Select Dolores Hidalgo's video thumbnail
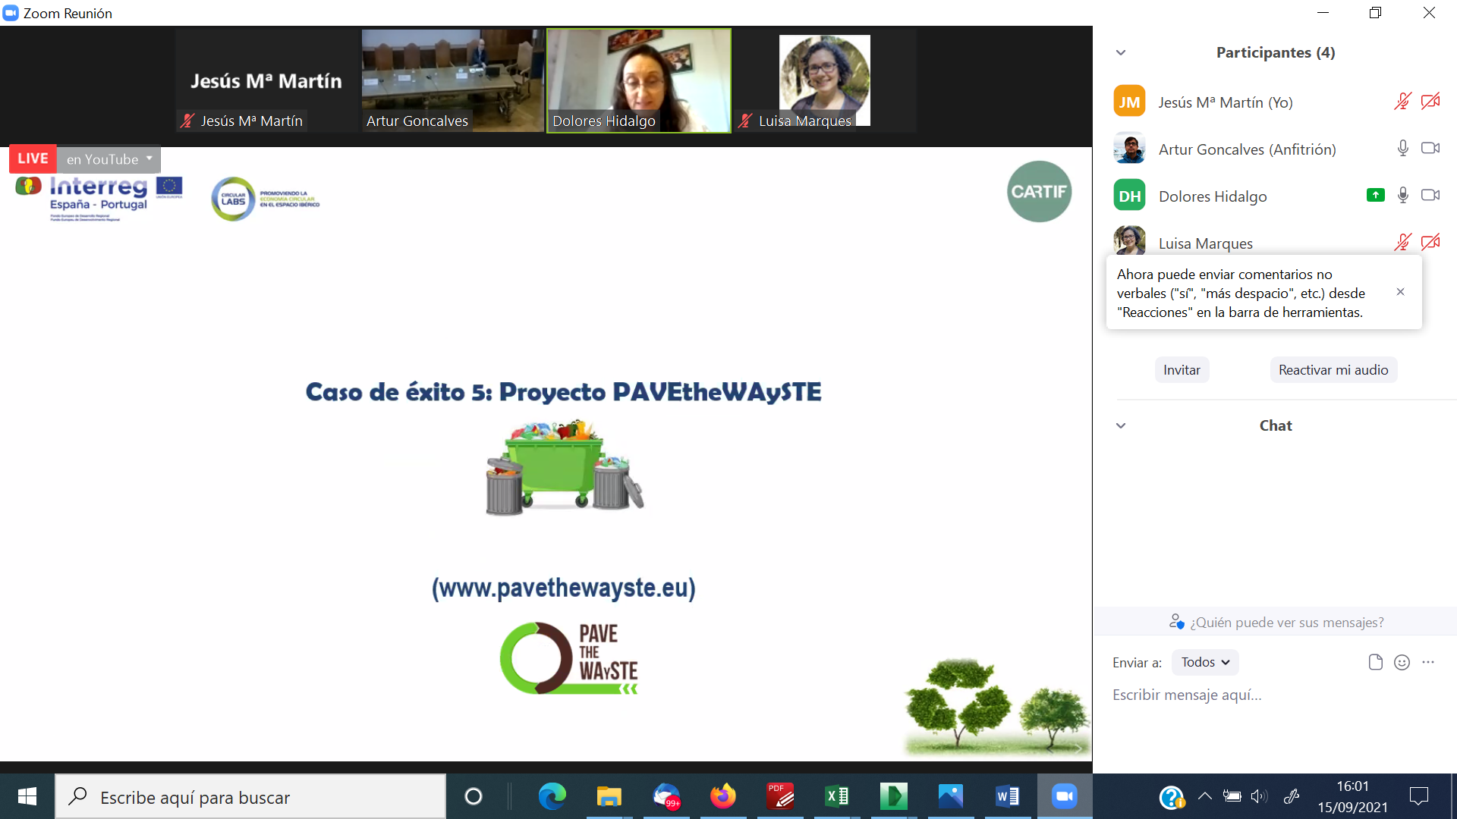1457x819 pixels. coord(638,80)
